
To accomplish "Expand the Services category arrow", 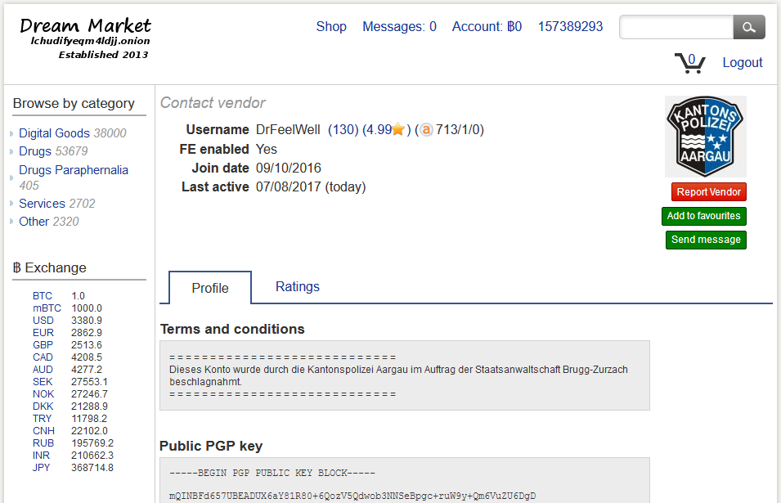I will [x=11, y=204].
